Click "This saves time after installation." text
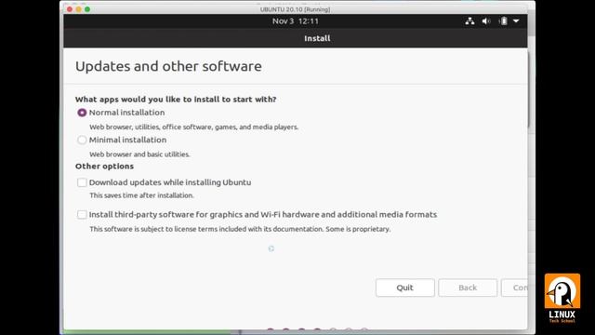This screenshot has height=335, width=595. click(x=141, y=195)
